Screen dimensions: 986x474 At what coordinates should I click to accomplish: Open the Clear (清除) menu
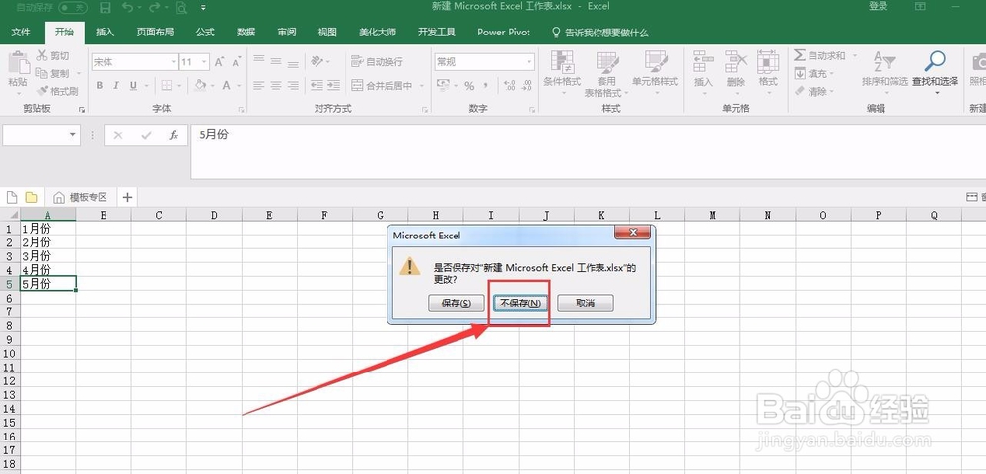pos(813,91)
